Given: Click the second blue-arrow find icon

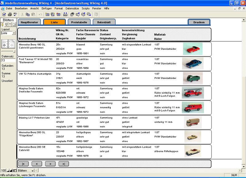Looking at the screenshot, I should pos(83,14).
